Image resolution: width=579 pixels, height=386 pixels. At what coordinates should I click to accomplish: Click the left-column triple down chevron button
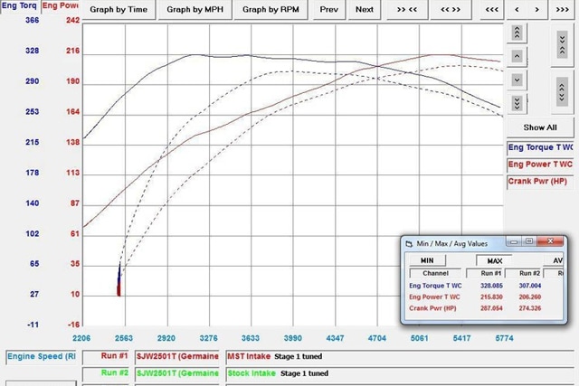coord(517,104)
